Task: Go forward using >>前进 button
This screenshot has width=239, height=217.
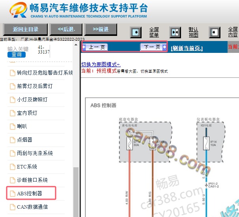Action: pos(101,29)
